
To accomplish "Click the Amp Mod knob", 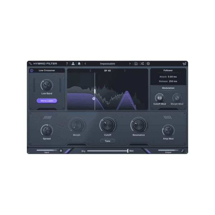I will coord(168,130).
